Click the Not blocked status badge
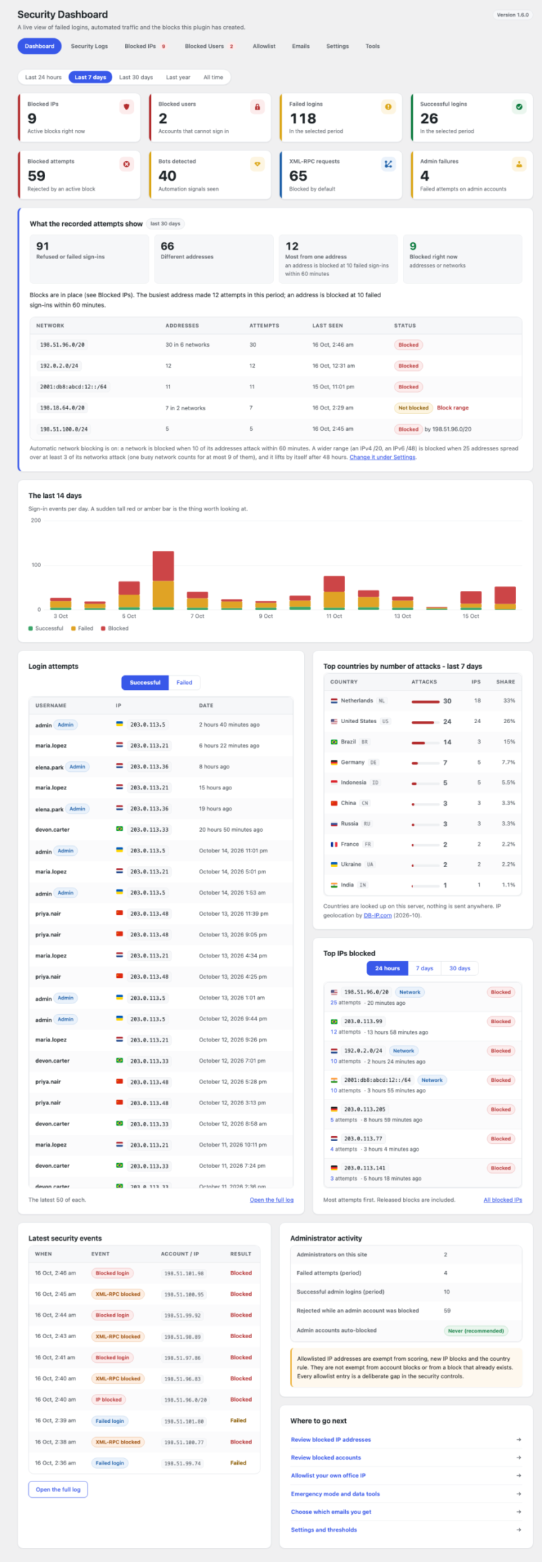This screenshot has width=542, height=1562. pyautogui.click(x=413, y=407)
